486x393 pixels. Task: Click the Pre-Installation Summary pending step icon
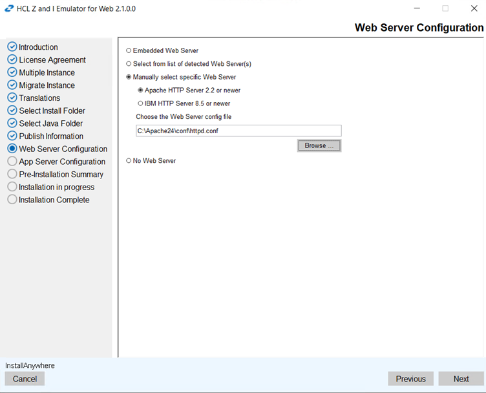coord(12,174)
